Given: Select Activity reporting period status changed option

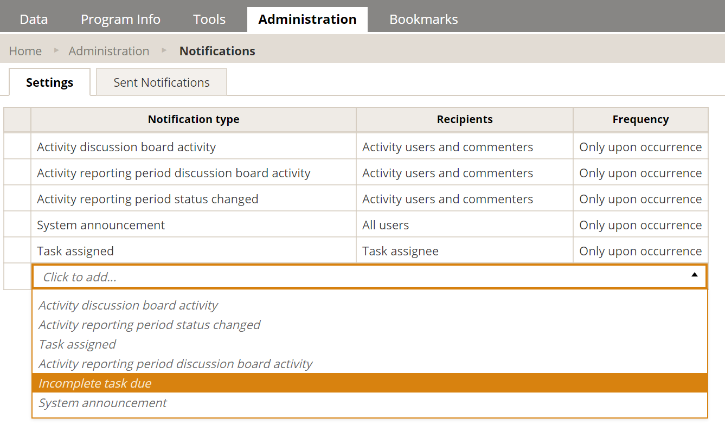Looking at the screenshot, I should click(370, 324).
